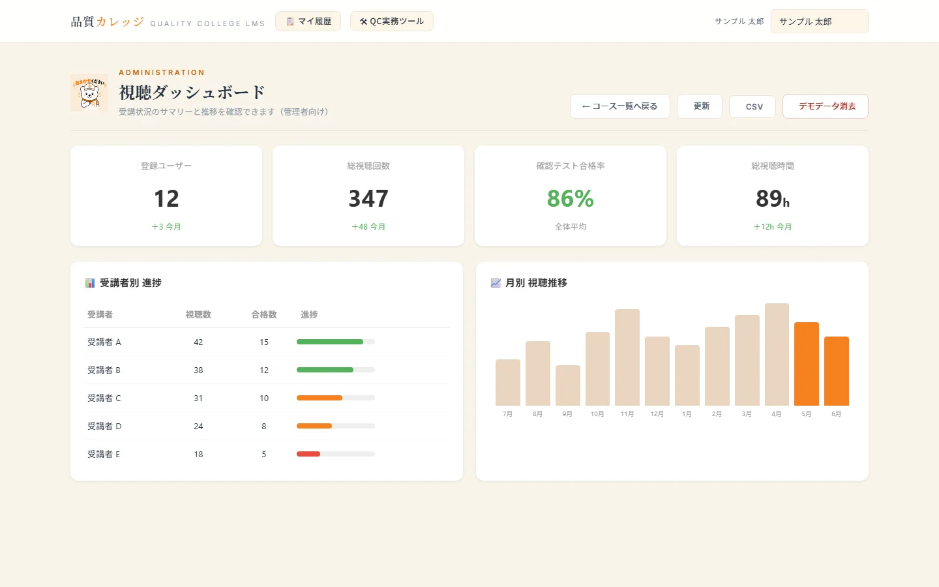Viewport: 939px width, 587px height.
Task: Click the 8月 bar in the chart
Action: (x=538, y=373)
